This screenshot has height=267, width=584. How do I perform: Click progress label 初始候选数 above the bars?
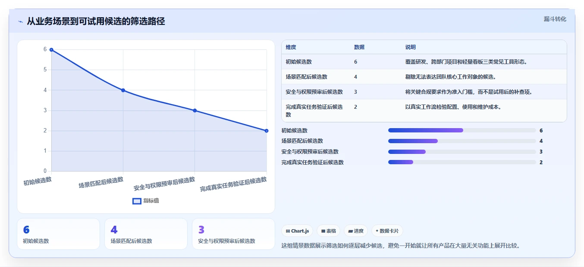[x=295, y=130]
